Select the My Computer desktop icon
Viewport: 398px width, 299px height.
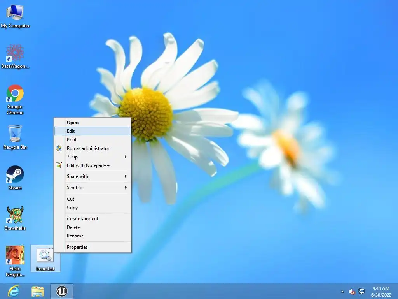click(15, 16)
